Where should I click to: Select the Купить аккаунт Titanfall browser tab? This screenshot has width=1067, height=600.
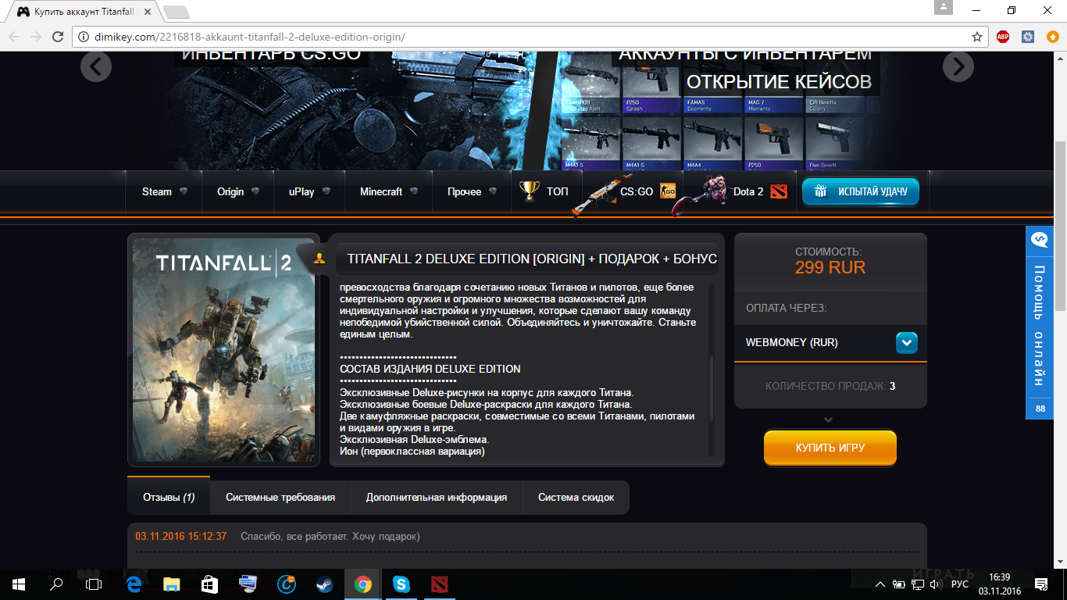(83, 12)
